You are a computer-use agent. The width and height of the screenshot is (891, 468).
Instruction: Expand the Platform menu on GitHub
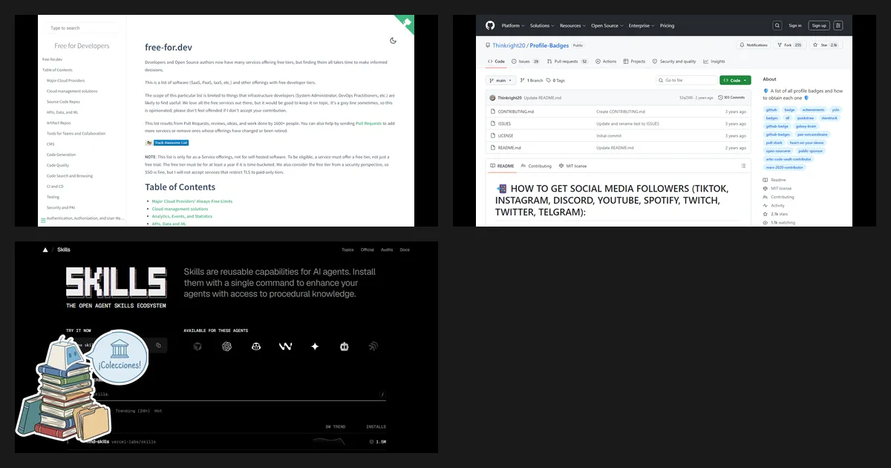coord(512,25)
